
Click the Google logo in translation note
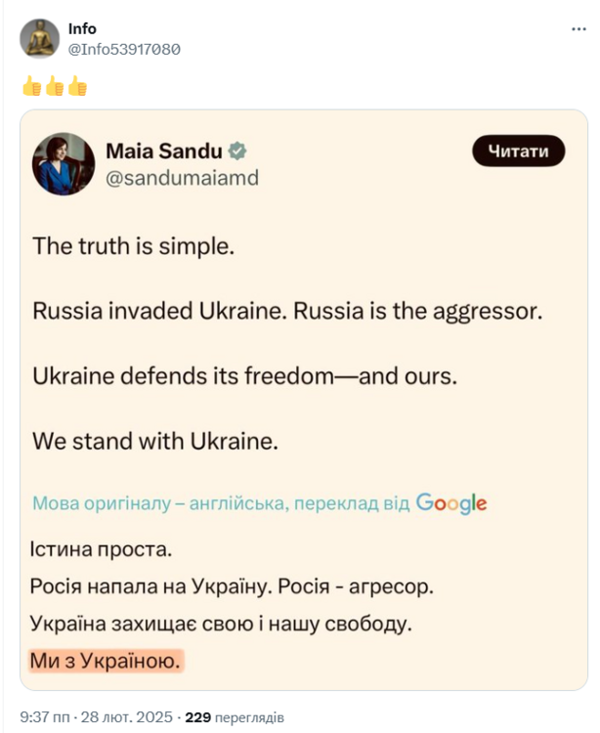(450, 503)
